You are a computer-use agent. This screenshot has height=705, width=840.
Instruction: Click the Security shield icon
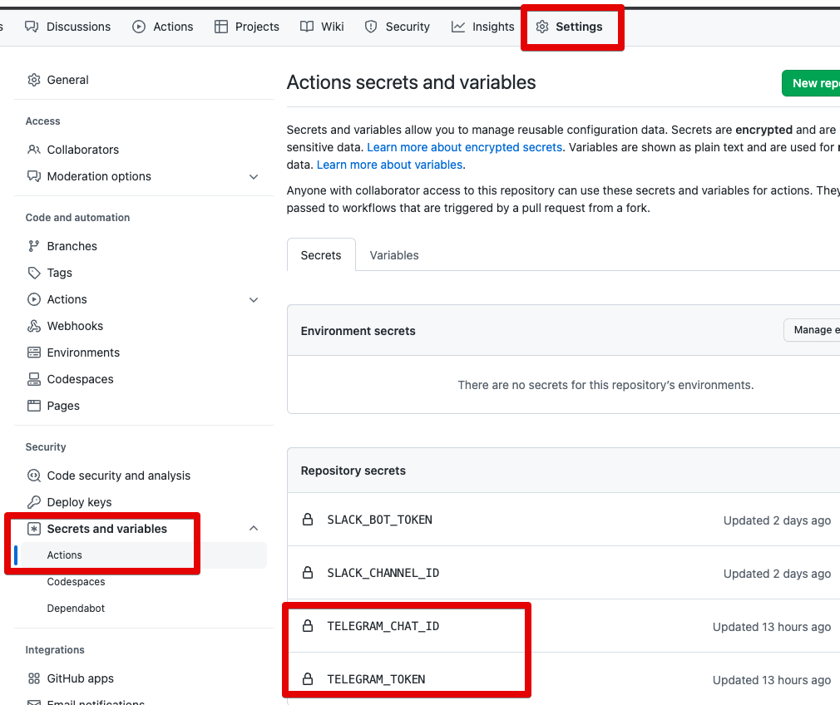[x=371, y=27]
